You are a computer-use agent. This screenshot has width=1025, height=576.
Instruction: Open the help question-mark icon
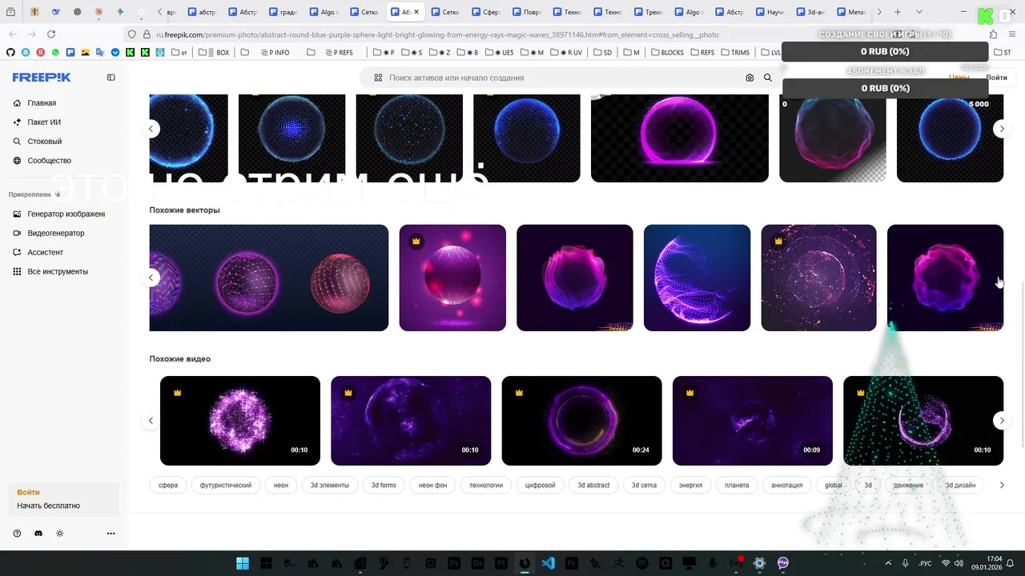17,534
